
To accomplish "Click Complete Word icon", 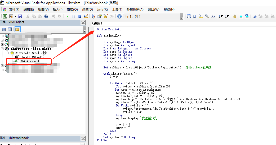I will click(x=213, y=16).
